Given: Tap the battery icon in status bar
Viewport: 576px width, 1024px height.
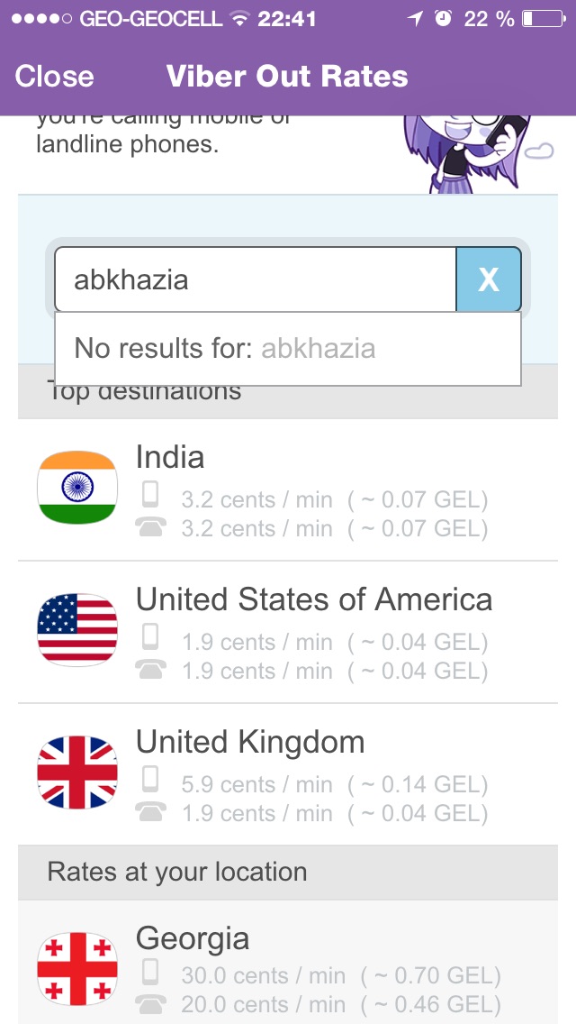Looking at the screenshot, I should pyautogui.click(x=543, y=18).
